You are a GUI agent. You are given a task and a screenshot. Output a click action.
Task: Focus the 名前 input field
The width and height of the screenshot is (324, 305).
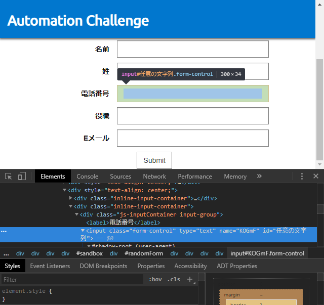(193, 49)
